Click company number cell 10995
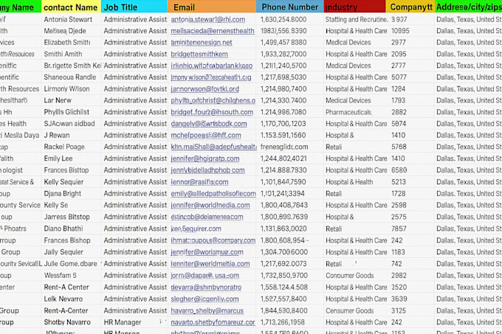 coord(400,31)
